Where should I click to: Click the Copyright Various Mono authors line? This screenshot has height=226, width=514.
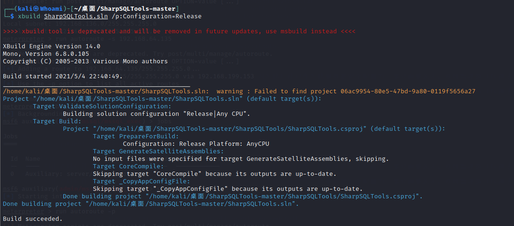[x=85, y=61]
